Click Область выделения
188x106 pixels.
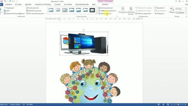[x=143, y=14]
